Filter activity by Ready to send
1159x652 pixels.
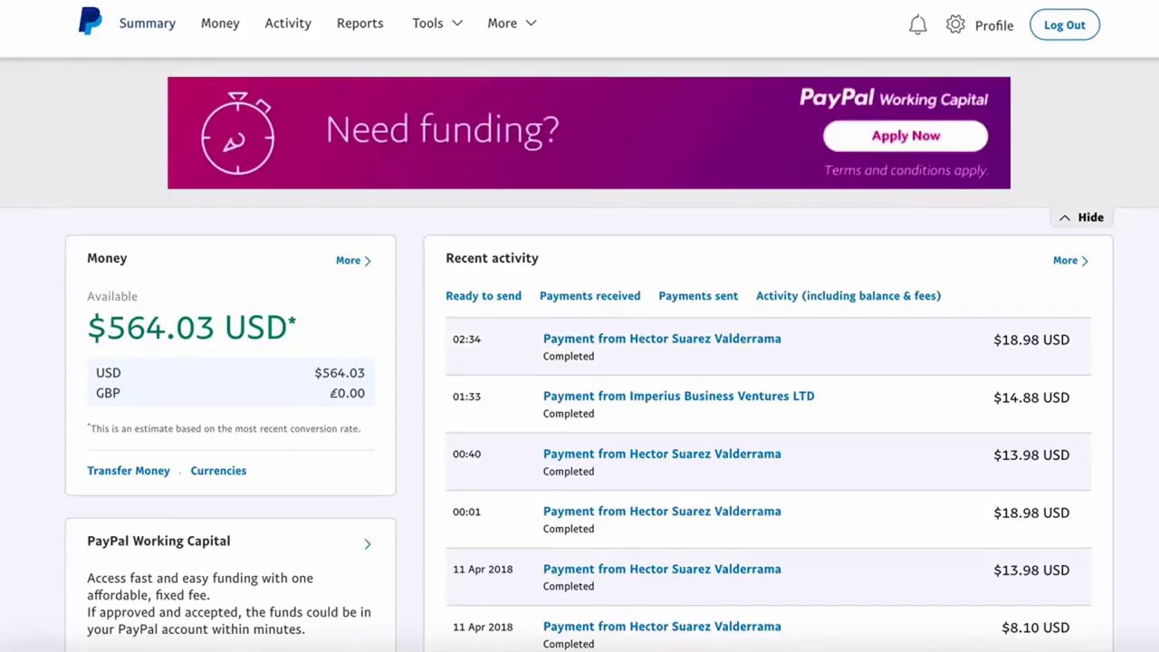coord(484,296)
